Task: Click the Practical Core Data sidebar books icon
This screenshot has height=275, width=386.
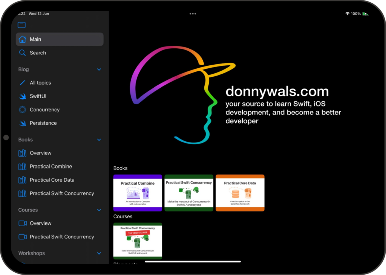Action: 22,180
